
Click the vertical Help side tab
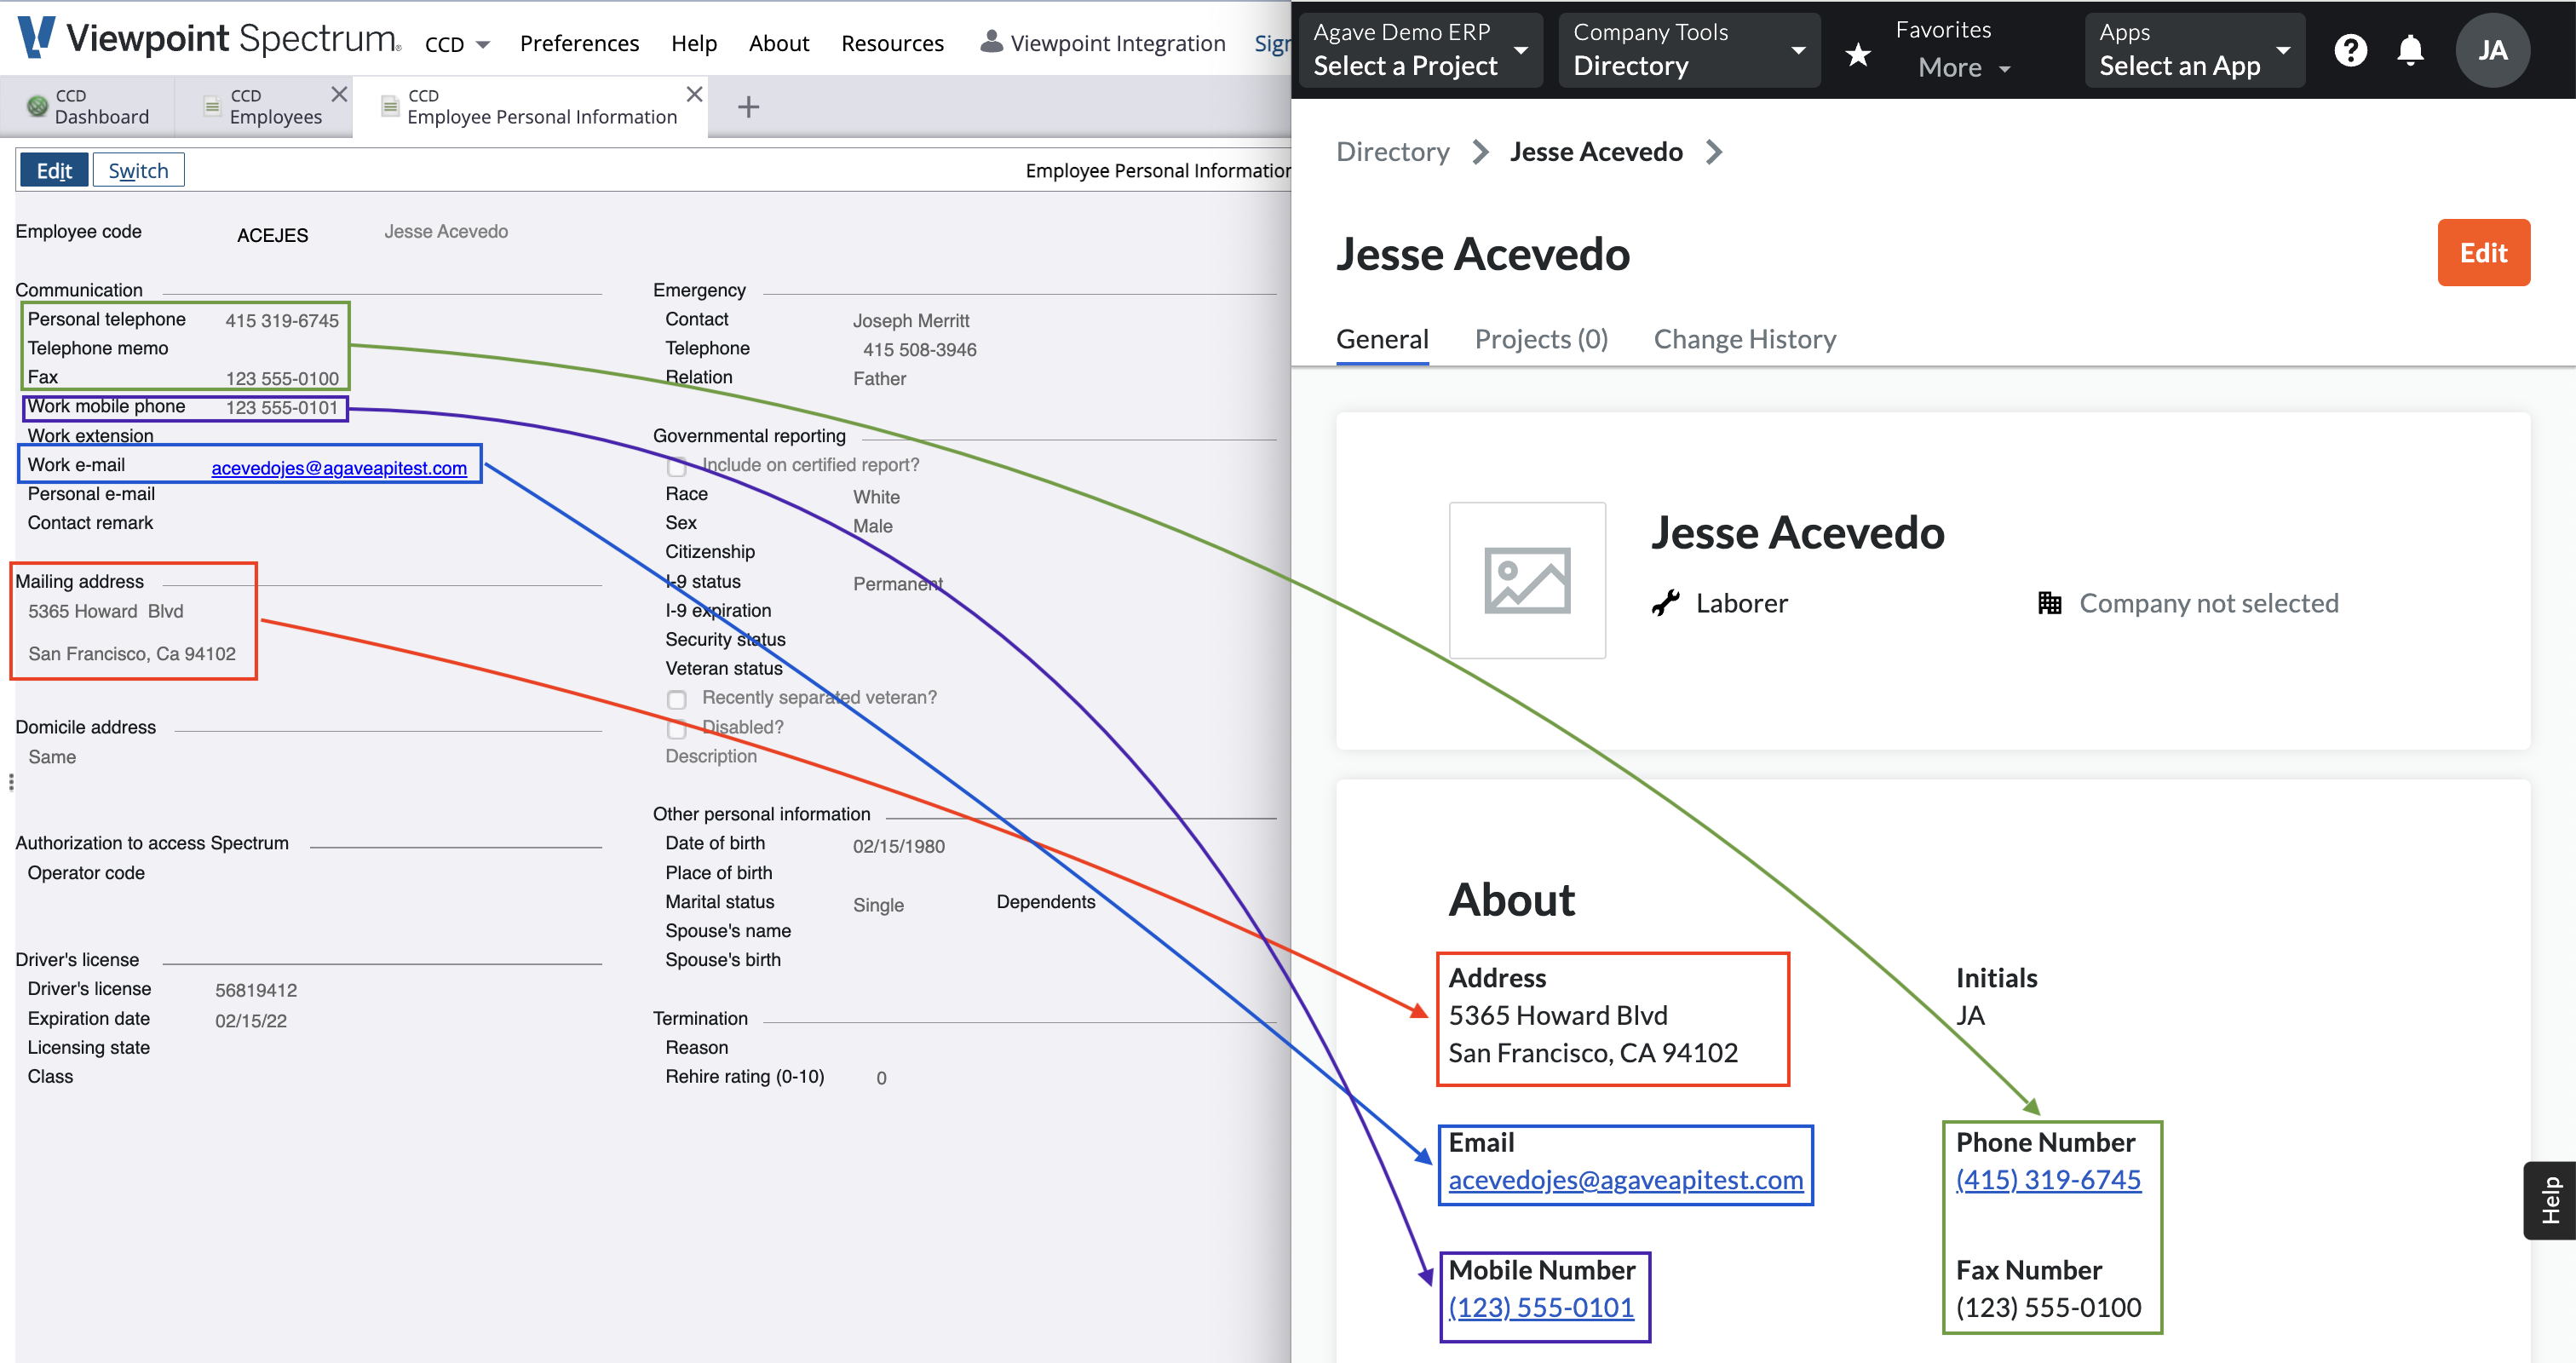tap(2550, 1200)
